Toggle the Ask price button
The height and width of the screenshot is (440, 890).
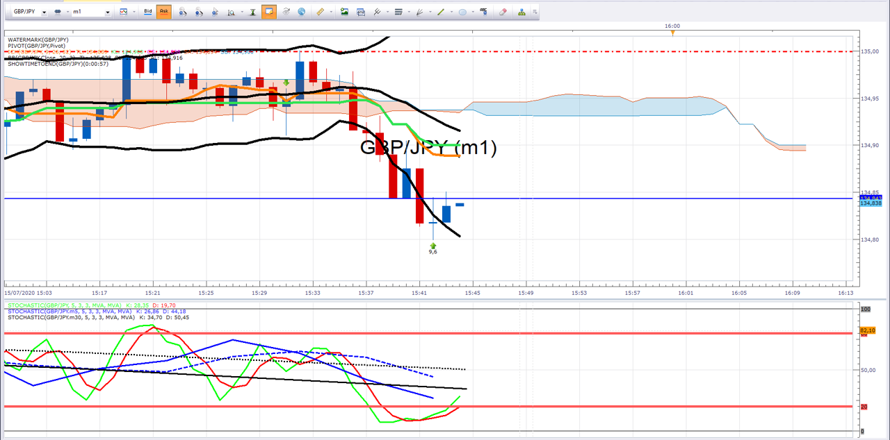coord(164,12)
